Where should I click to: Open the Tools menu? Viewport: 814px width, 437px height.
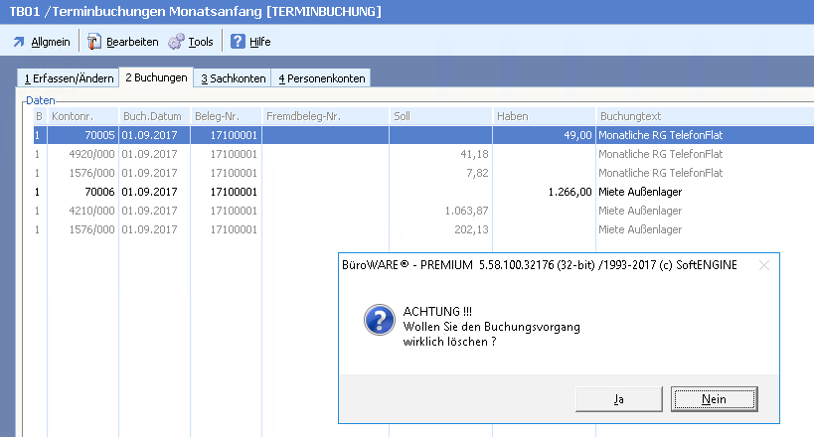point(200,42)
